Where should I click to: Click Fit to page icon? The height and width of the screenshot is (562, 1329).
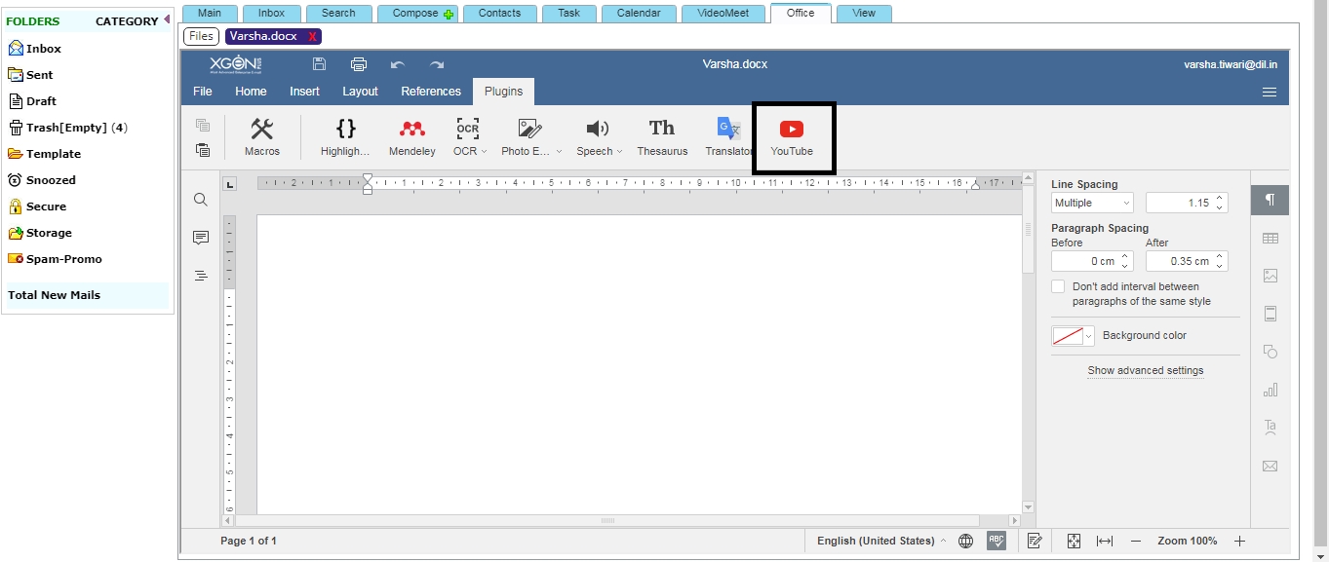pyautogui.click(x=1074, y=541)
